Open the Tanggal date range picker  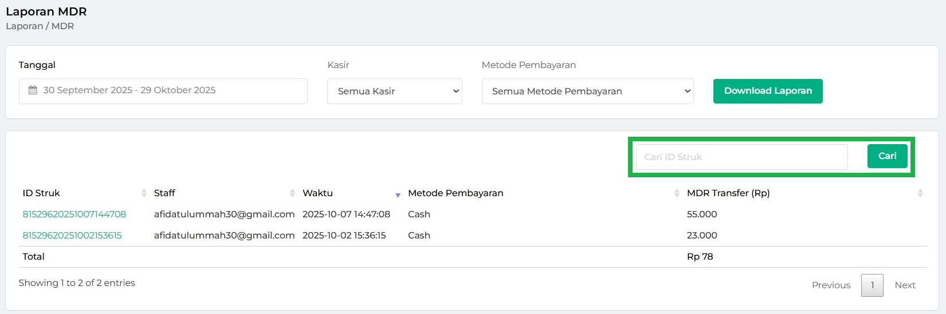163,91
